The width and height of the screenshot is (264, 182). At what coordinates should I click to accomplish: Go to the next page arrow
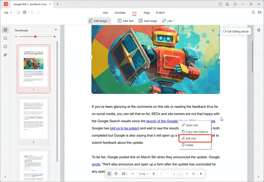pos(187,174)
